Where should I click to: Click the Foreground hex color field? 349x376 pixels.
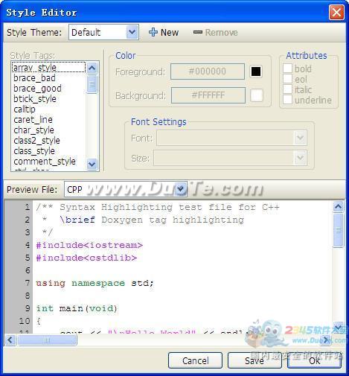tap(208, 71)
